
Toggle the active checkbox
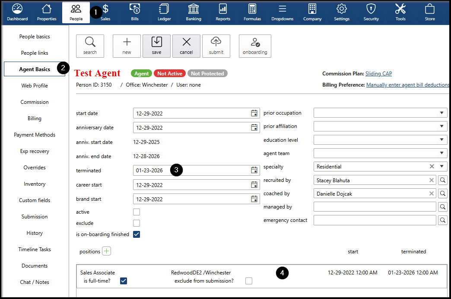pos(137,212)
